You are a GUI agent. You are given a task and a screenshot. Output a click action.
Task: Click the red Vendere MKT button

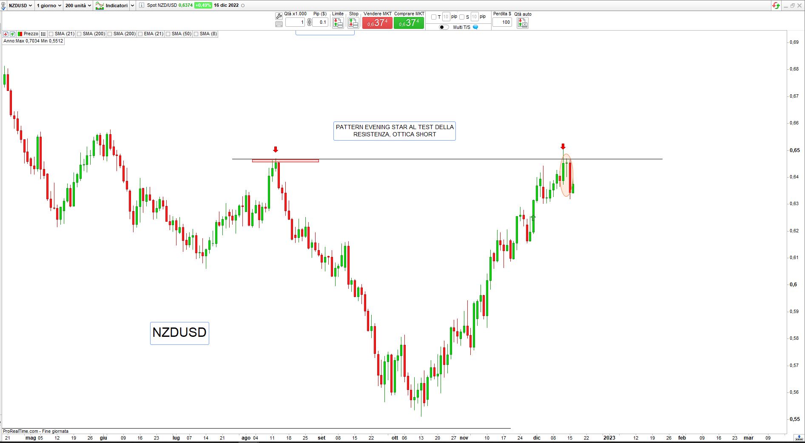[377, 23]
